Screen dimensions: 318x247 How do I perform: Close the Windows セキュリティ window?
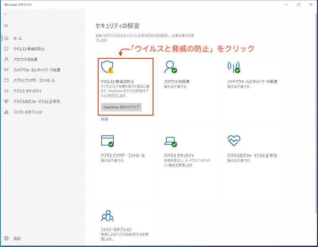(x=311, y=4)
